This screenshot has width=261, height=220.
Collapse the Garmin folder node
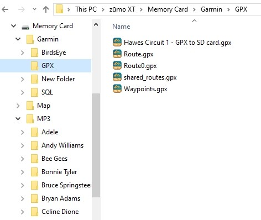[x=18, y=39]
